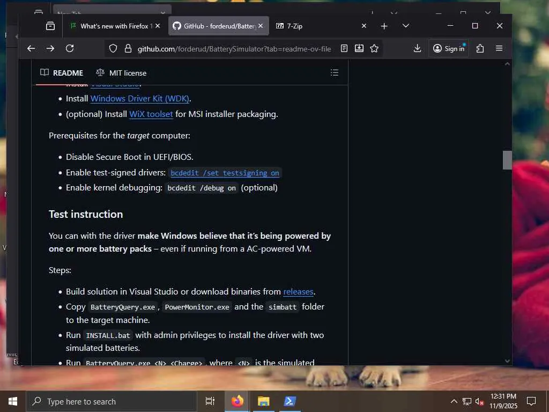Open Windows Driver Kit (WDK) link

pos(140,99)
